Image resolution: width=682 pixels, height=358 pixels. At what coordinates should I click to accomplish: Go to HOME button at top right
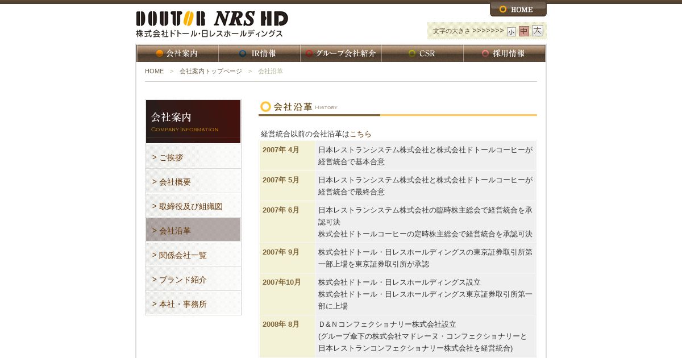[x=518, y=9]
